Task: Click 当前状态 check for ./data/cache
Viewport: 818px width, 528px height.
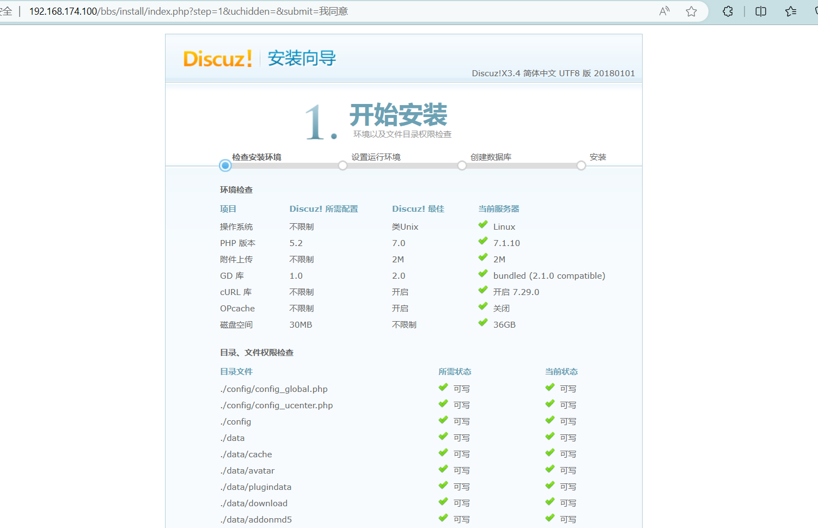Action: (x=550, y=453)
